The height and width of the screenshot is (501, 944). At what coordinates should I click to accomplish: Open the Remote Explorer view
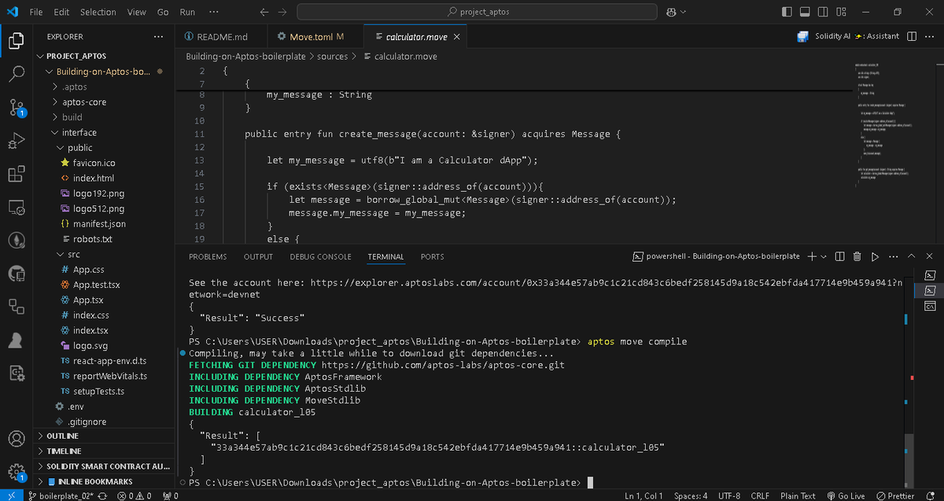tap(17, 208)
